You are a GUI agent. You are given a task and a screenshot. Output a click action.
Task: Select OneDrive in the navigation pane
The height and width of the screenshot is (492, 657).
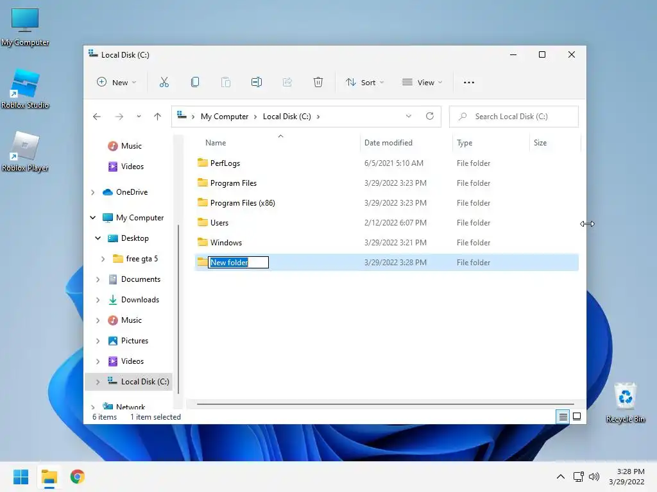pos(132,192)
